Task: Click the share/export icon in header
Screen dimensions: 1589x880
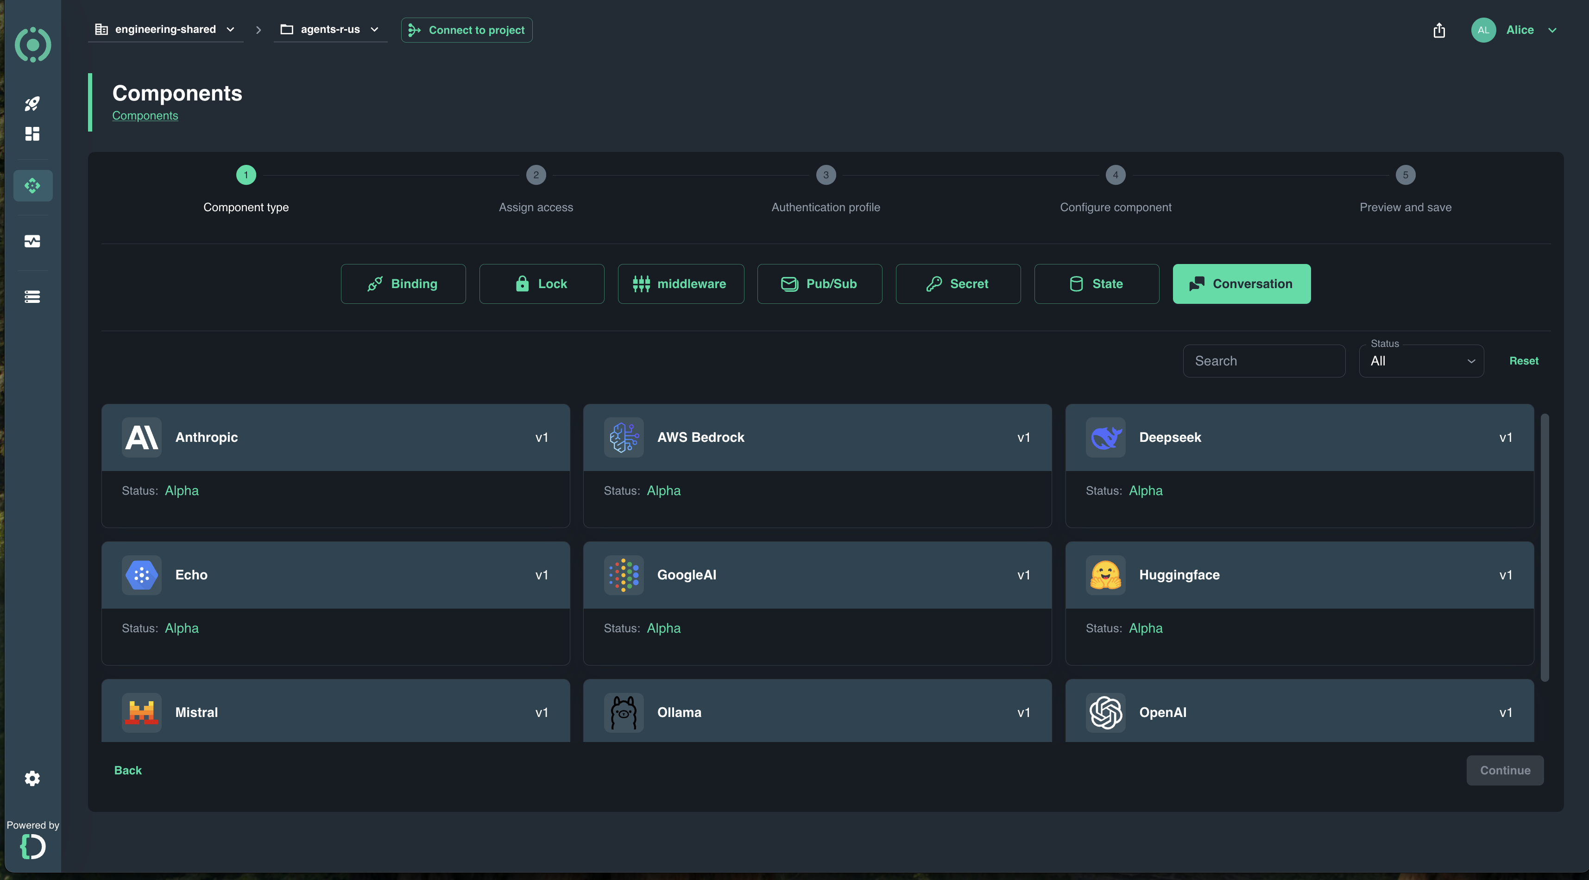Action: click(1439, 30)
